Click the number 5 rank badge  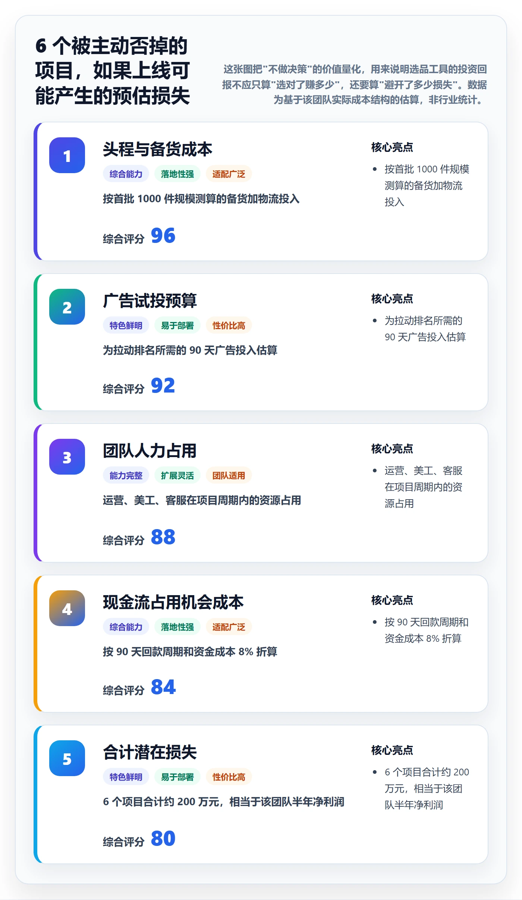[x=67, y=758]
